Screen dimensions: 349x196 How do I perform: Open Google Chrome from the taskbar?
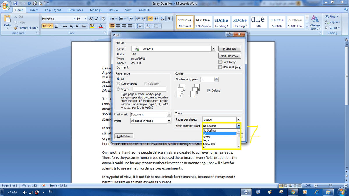[293, 192]
